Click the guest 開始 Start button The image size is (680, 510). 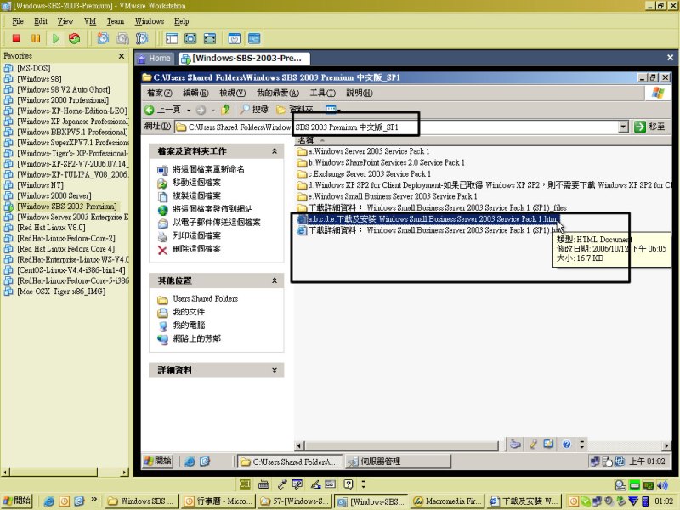tap(158, 461)
